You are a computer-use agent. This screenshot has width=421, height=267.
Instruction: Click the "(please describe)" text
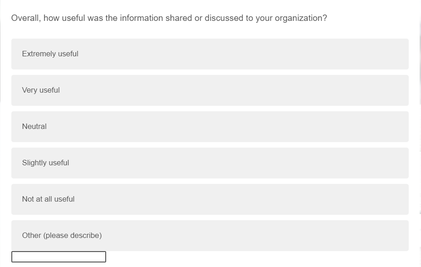pos(73,235)
